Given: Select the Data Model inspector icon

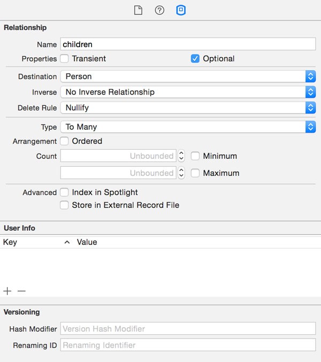Looking at the screenshot, I should (x=181, y=10).
